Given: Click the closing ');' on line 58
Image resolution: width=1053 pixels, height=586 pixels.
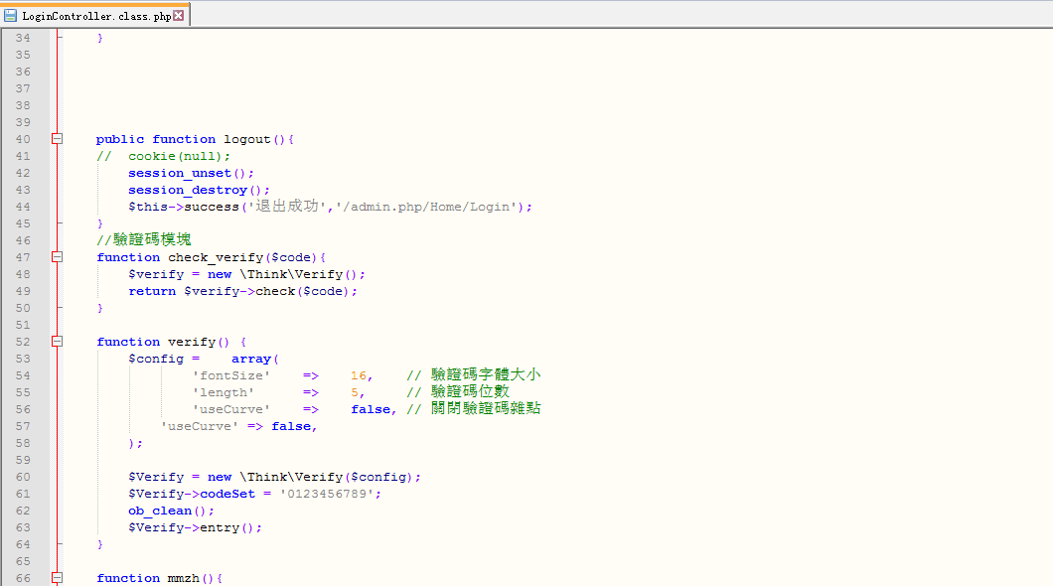Looking at the screenshot, I should pyautogui.click(x=135, y=443).
